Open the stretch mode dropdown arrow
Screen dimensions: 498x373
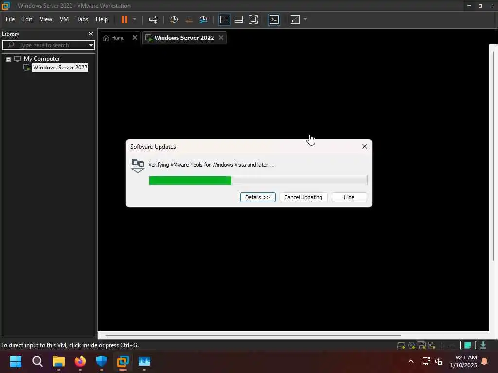(x=305, y=19)
